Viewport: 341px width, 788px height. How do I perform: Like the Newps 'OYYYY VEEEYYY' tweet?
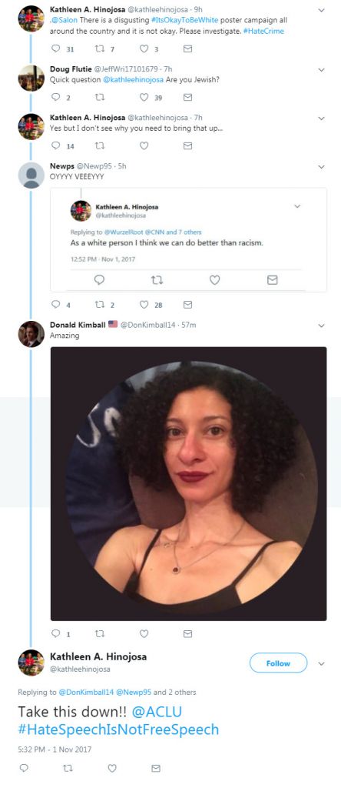tap(144, 305)
